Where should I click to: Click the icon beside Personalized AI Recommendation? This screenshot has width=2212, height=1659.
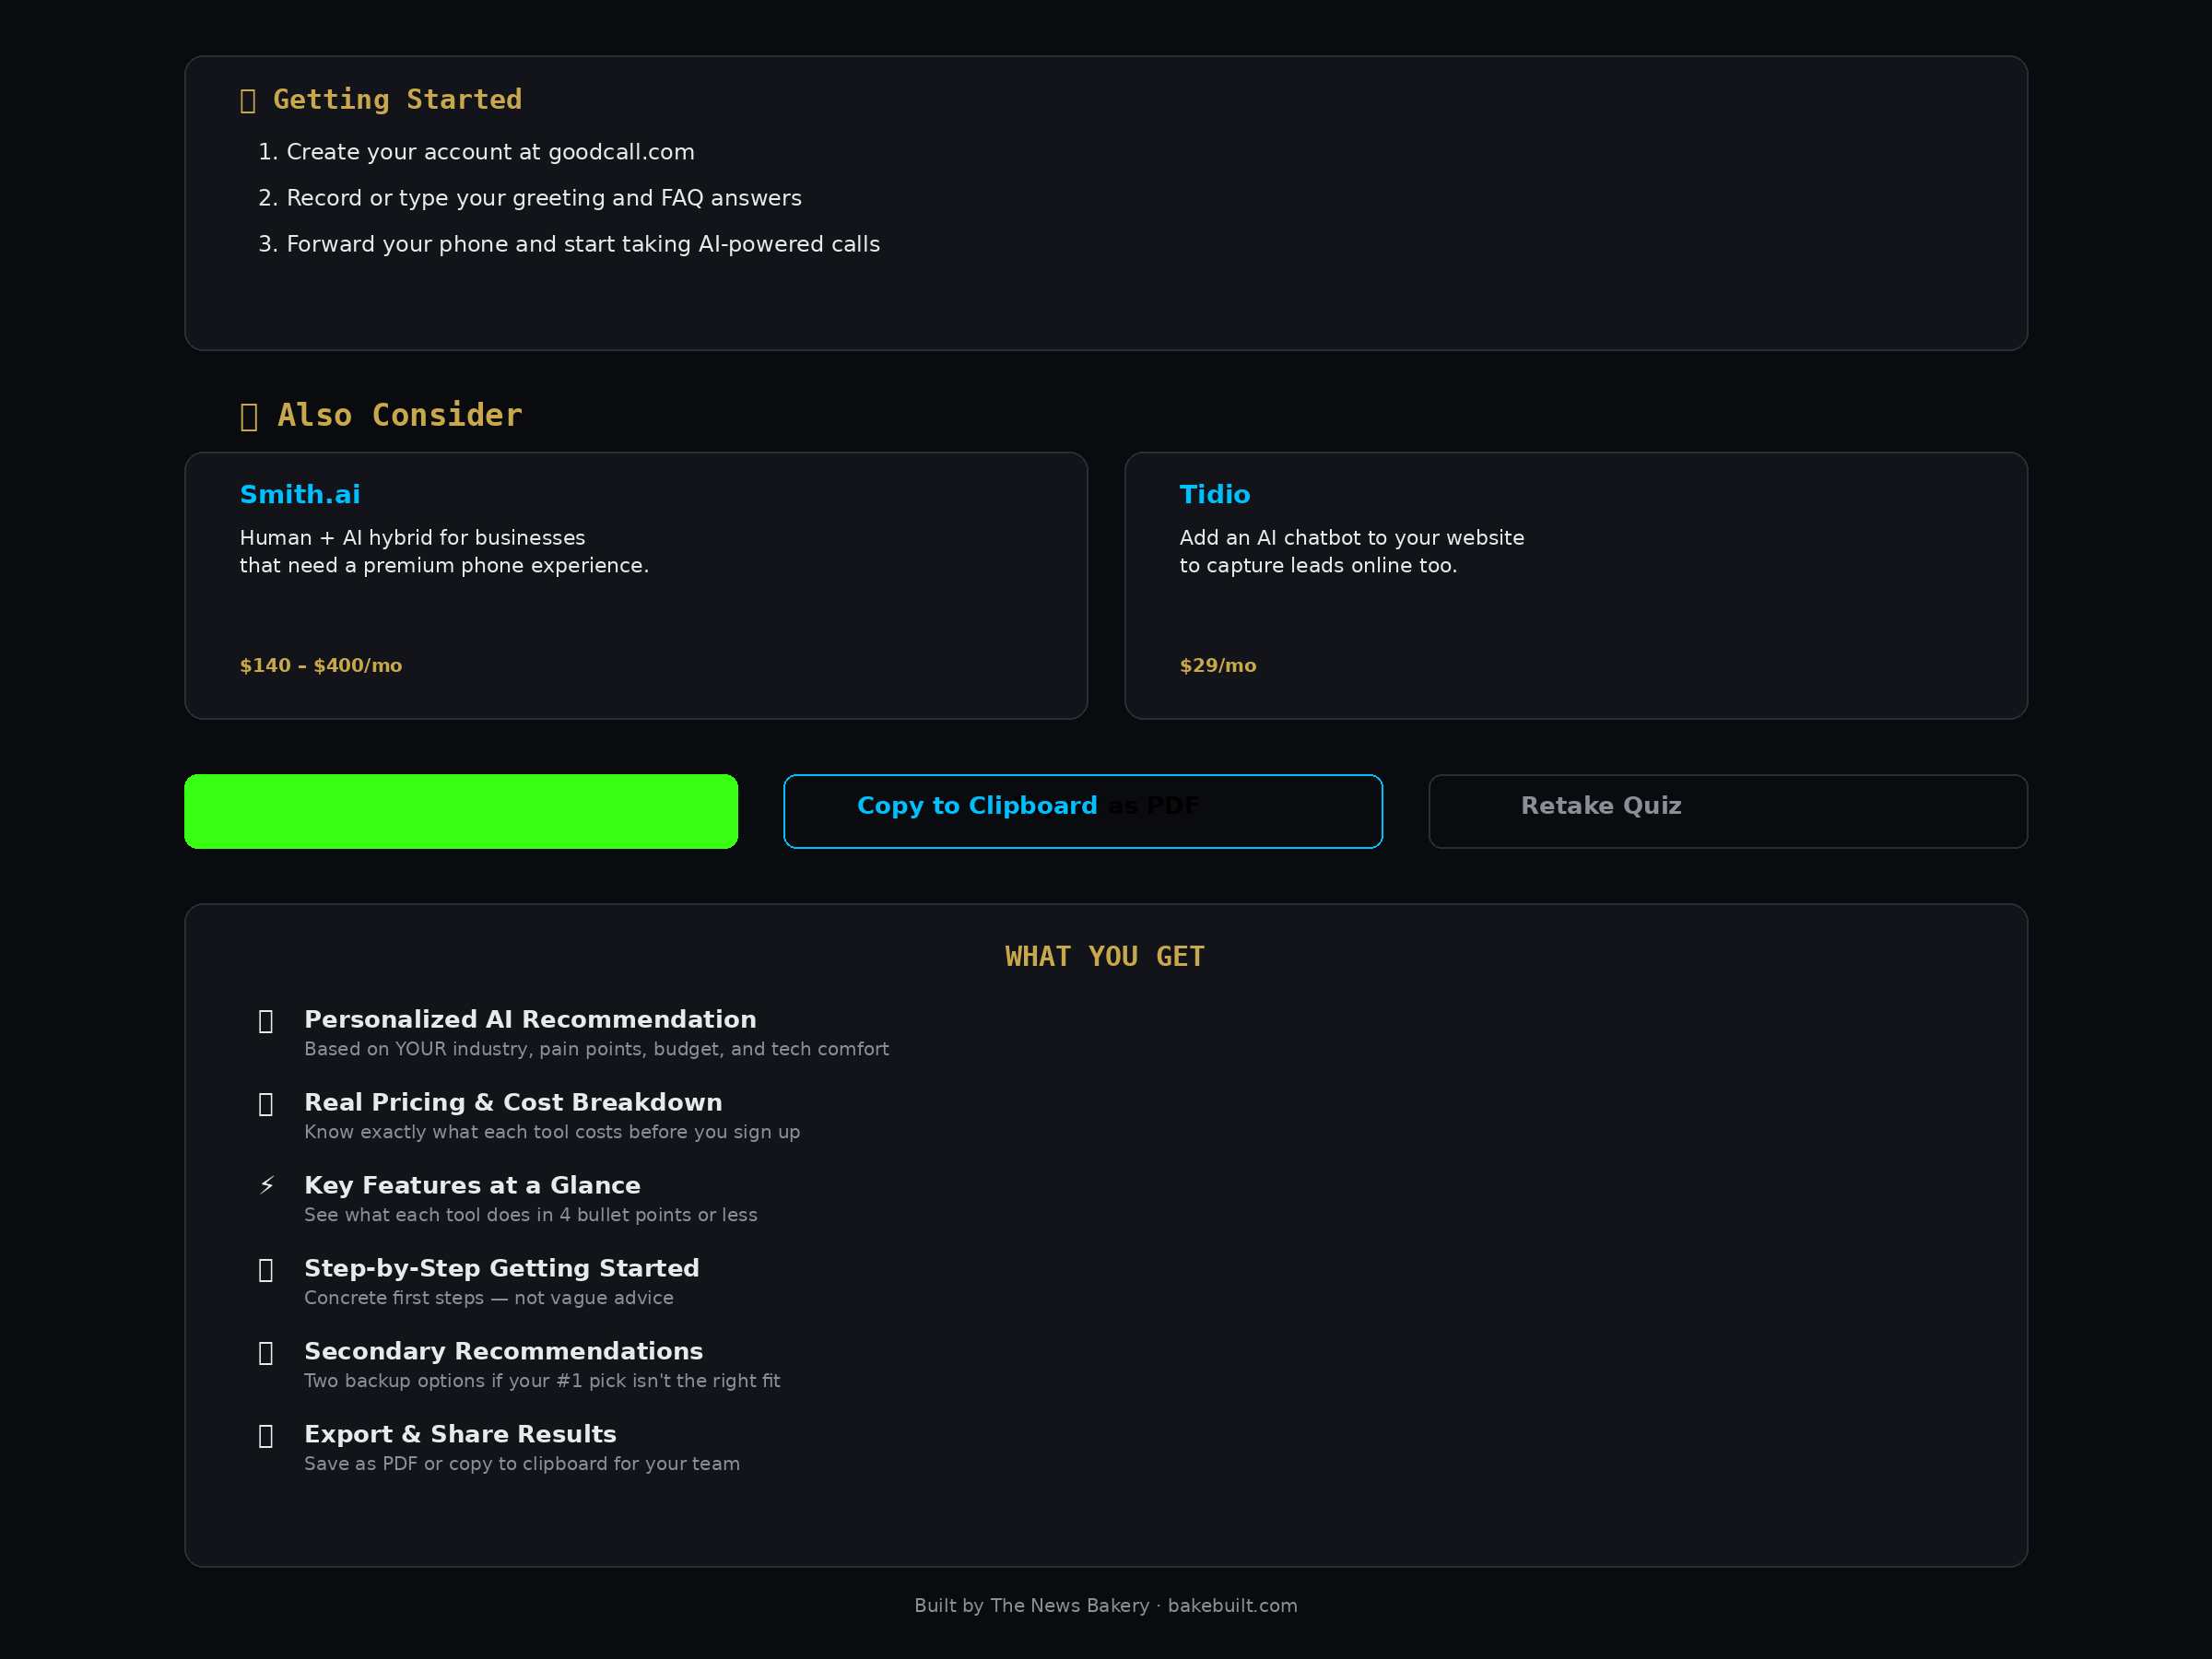pyautogui.click(x=266, y=1021)
